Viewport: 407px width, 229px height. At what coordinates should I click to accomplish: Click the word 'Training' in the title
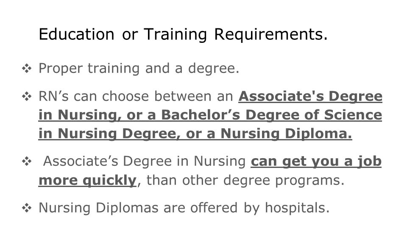175,35
